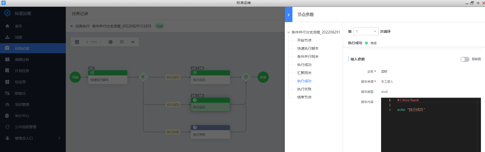
Task: Click the 标准运维 logo icon in sidebar
Action: 7,13
